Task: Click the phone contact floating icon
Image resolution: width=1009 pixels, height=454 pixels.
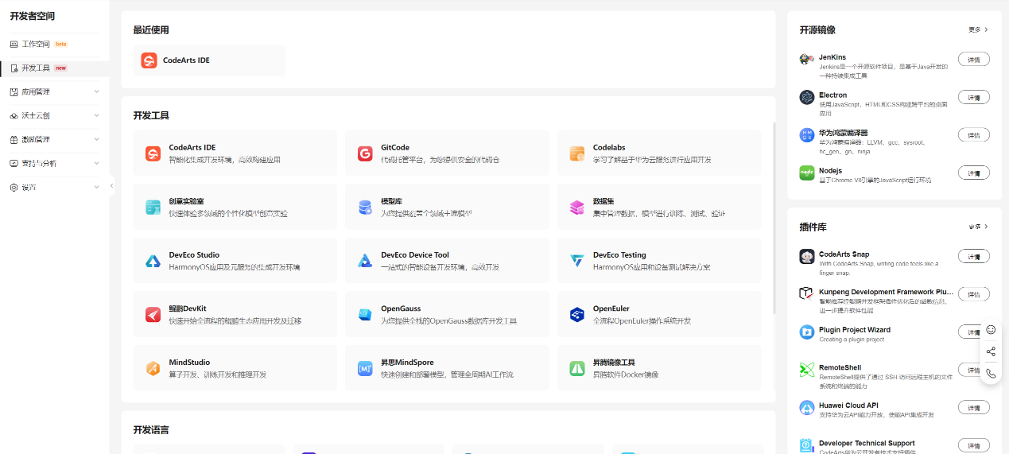Action: 991,373
